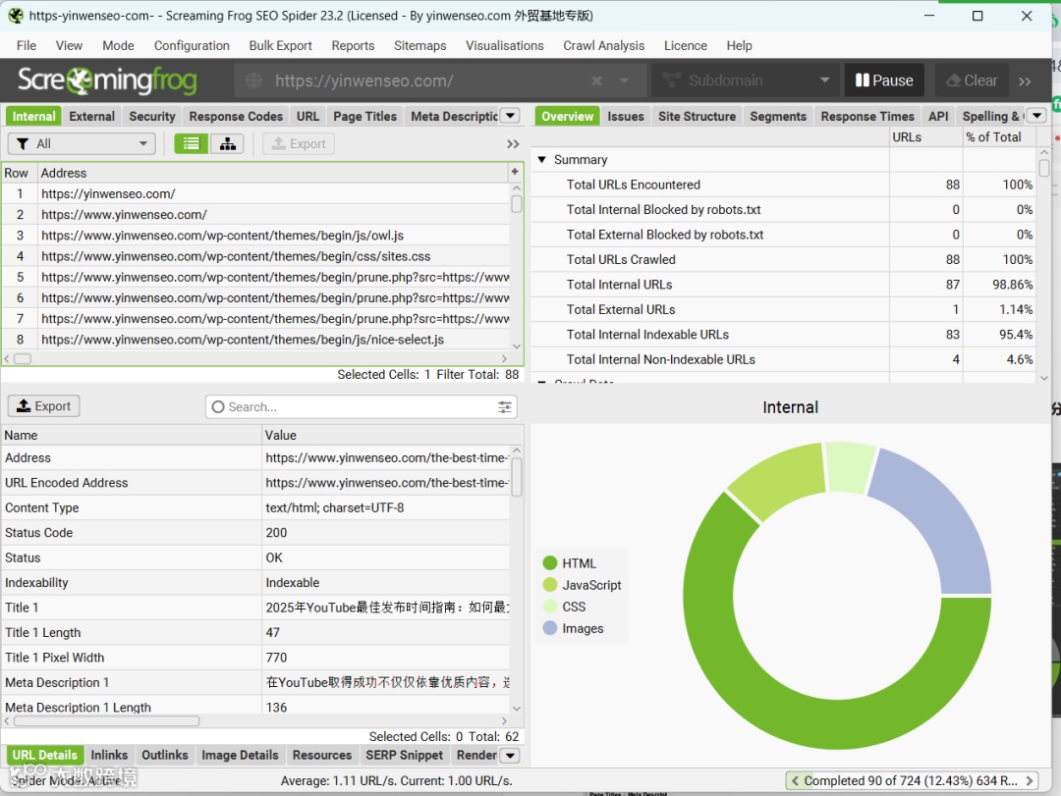Viewport: 1061px width, 796px height.
Task: Open the Resources tab
Action: click(x=321, y=755)
